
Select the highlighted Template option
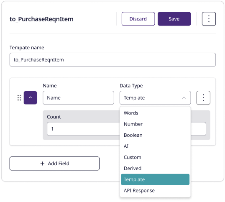tap(155, 179)
